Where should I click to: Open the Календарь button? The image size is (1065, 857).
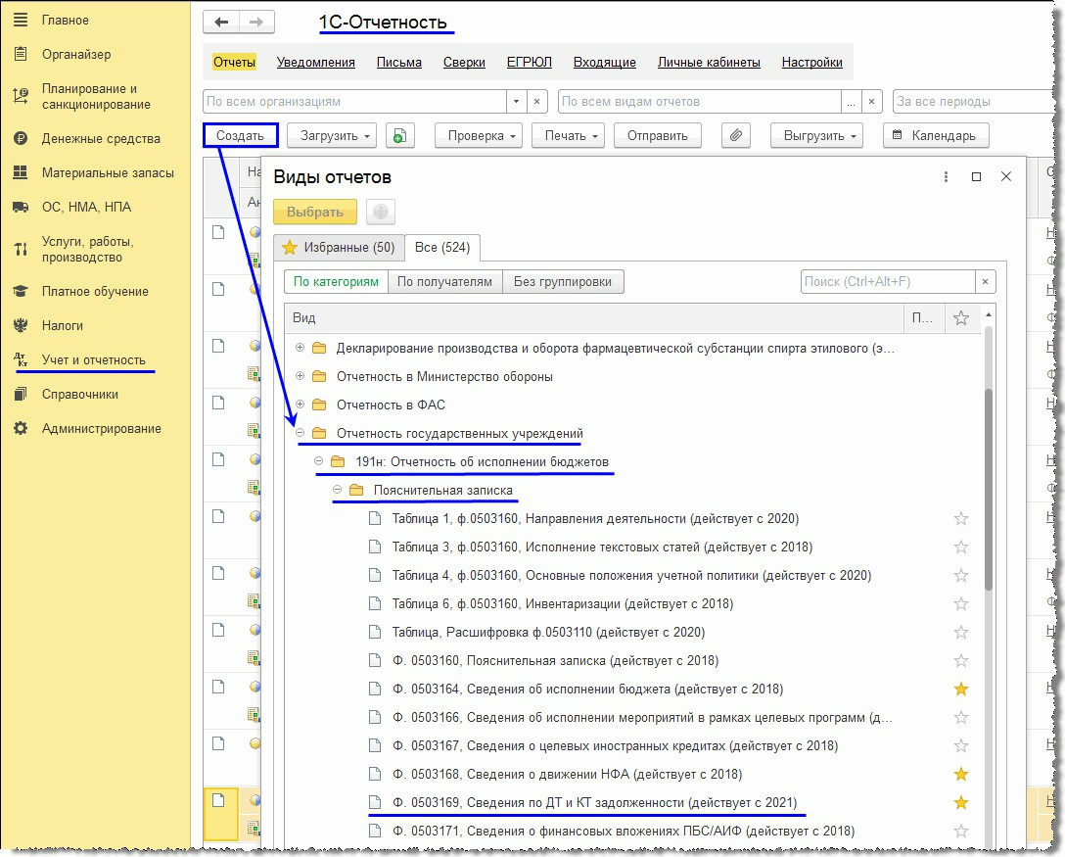(x=936, y=135)
